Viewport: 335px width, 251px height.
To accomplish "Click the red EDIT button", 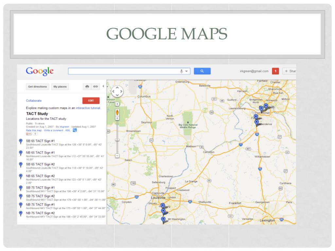I will (91, 101).
